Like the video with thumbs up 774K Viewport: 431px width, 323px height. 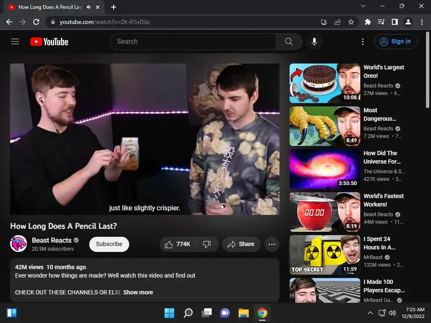point(178,244)
